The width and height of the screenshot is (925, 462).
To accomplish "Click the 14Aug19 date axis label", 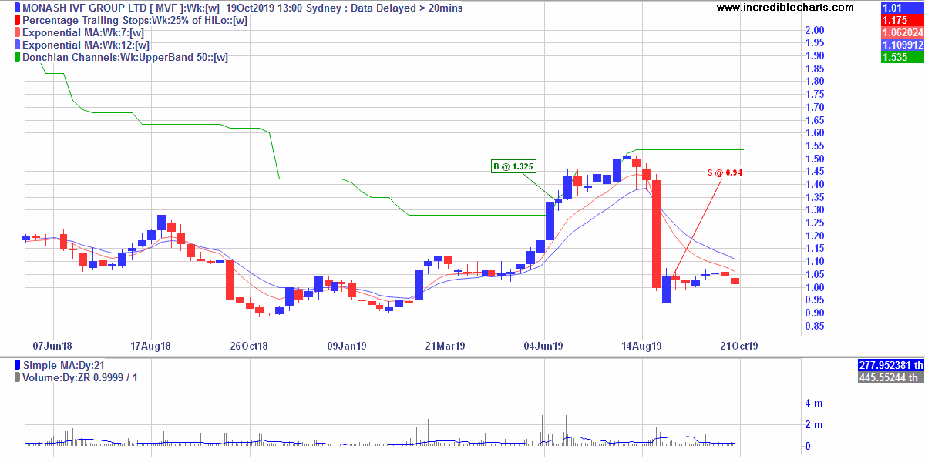I will coord(642,346).
